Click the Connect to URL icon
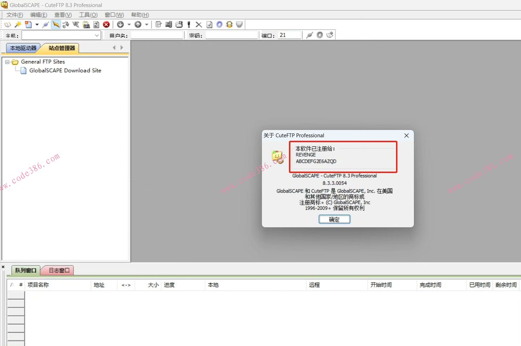 pyautogui.click(x=86, y=25)
